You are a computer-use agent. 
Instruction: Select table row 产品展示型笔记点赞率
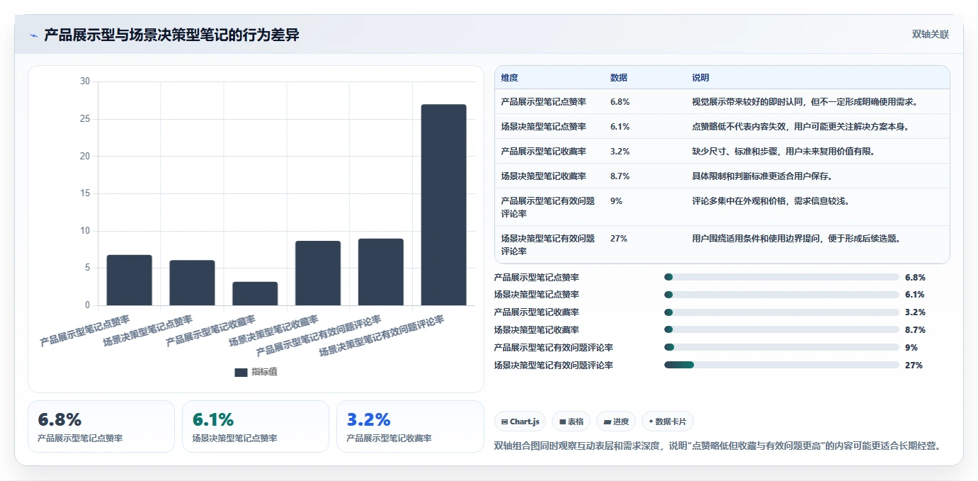click(x=722, y=101)
